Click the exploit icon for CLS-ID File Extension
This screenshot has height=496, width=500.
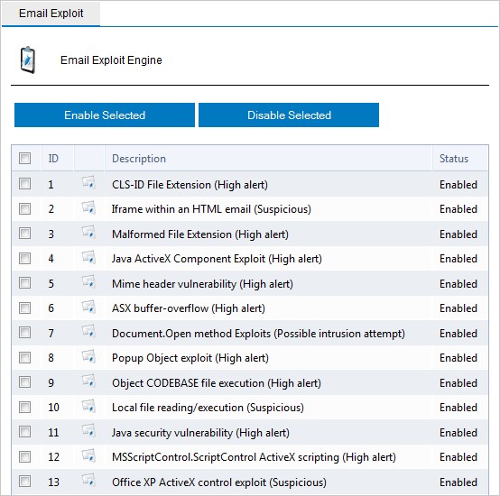tap(88, 182)
